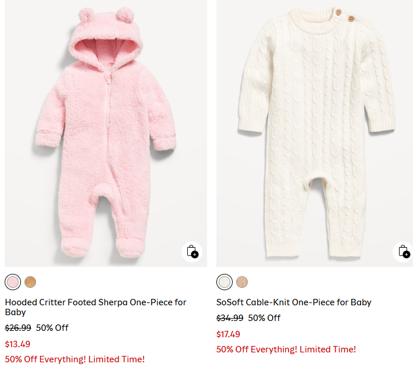Click the crossed-out $26.99 original price
413x371 pixels.
click(18, 328)
